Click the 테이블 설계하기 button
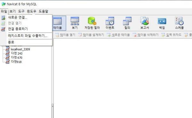This screenshot has width=192, height=118. click(91, 35)
